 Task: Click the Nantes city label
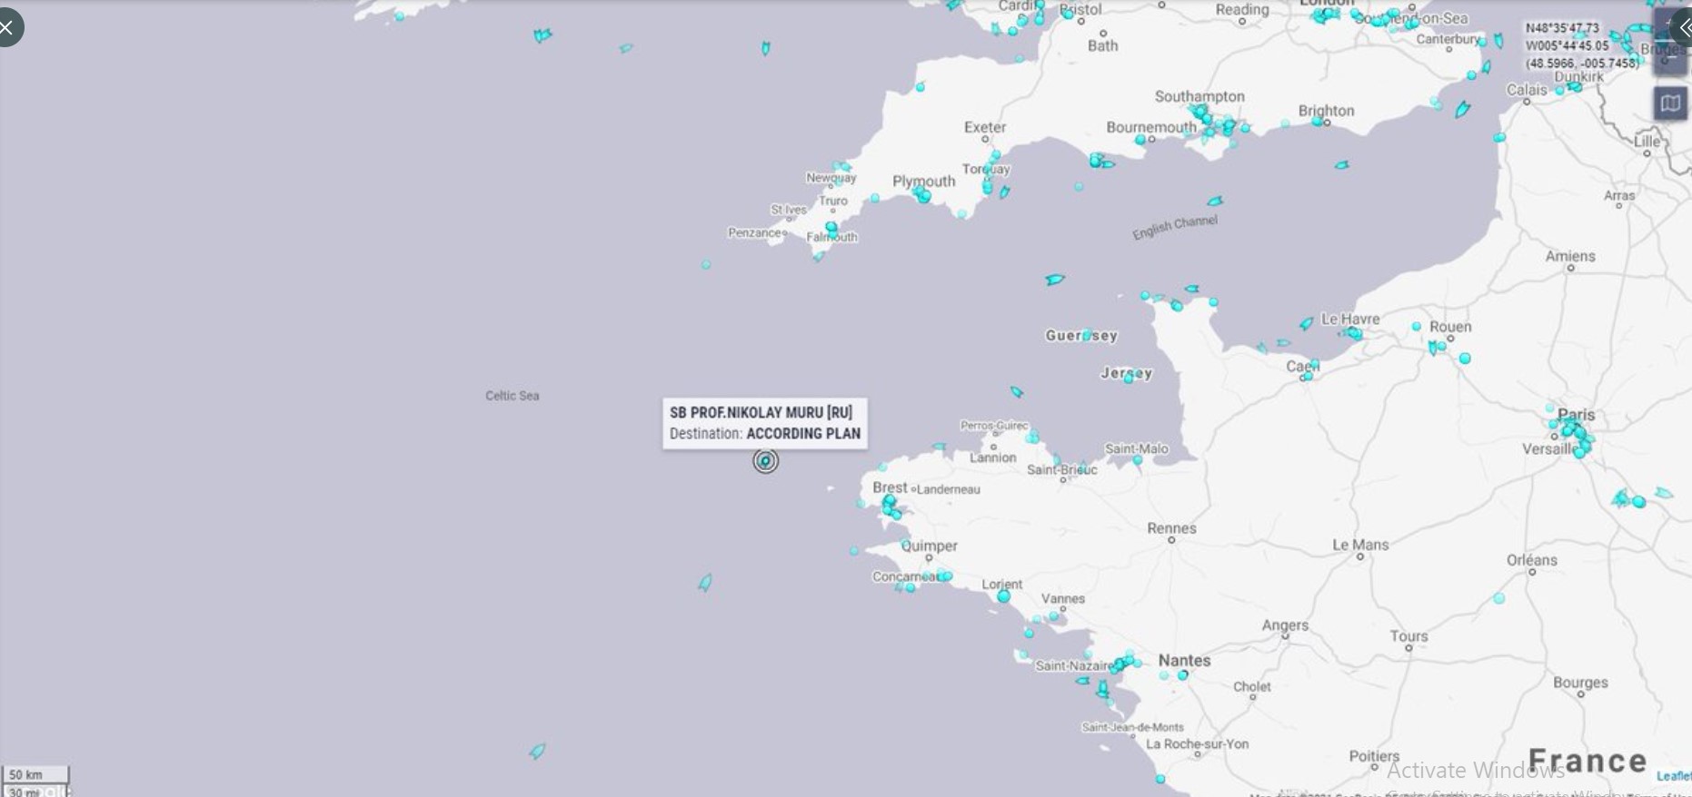(1184, 660)
